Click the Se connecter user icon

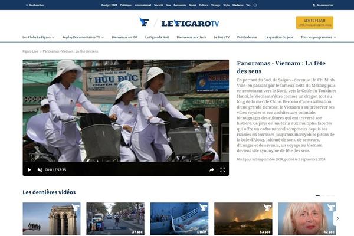[x=314, y=5]
